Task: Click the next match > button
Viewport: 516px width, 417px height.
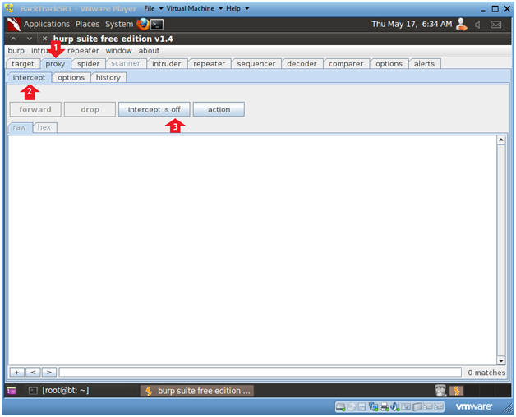Action: click(x=49, y=373)
